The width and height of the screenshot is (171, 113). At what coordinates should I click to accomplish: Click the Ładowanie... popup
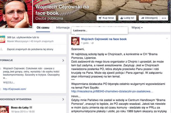tap(100, 31)
